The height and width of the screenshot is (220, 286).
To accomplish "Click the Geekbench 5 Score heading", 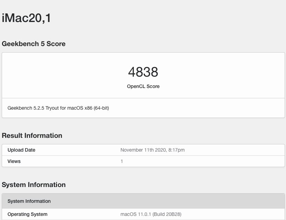I will point(34,44).
